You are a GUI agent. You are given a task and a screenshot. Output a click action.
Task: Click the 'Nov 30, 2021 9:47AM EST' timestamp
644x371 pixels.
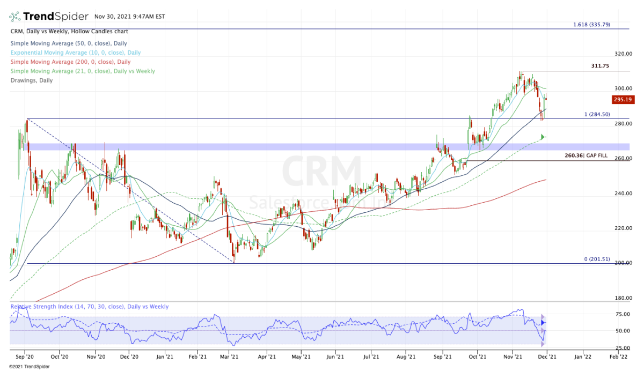[129, 17]
